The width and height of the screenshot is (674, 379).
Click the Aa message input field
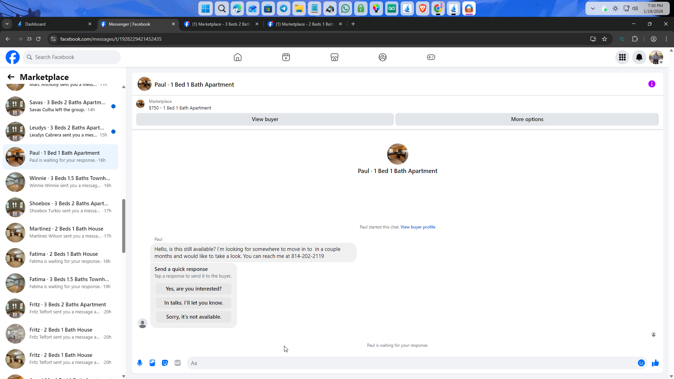(411, 363)
